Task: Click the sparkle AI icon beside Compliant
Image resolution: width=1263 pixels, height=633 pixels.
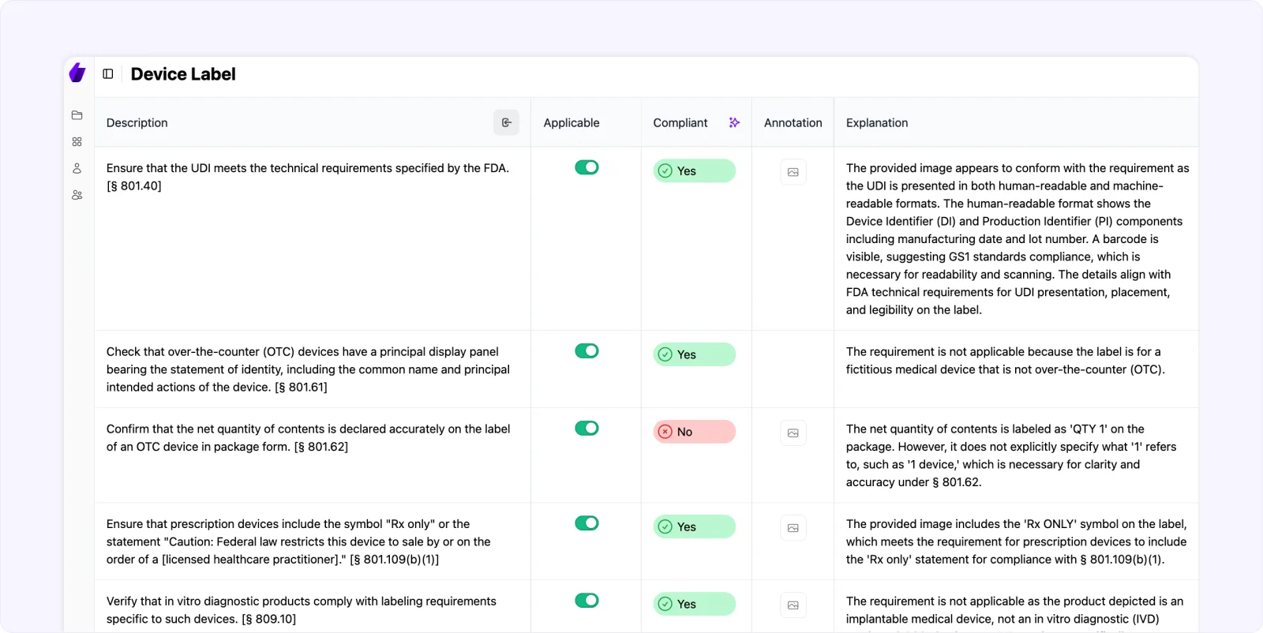Action: click(x=734, y=122)
